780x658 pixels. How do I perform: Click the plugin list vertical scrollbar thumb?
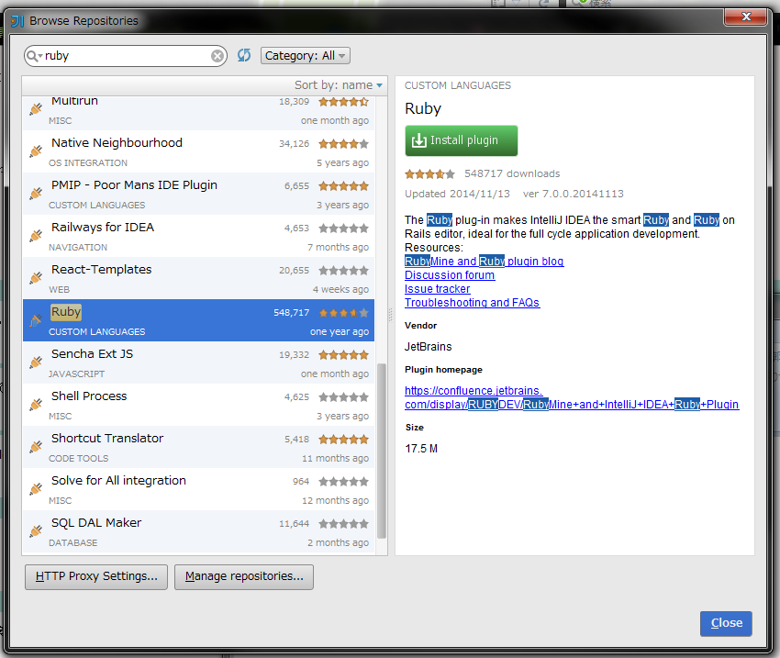[x=382, y=452]
